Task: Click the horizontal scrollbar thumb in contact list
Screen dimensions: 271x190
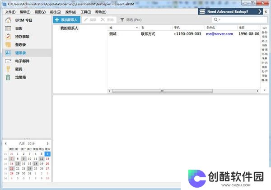Action: [162, 91]
